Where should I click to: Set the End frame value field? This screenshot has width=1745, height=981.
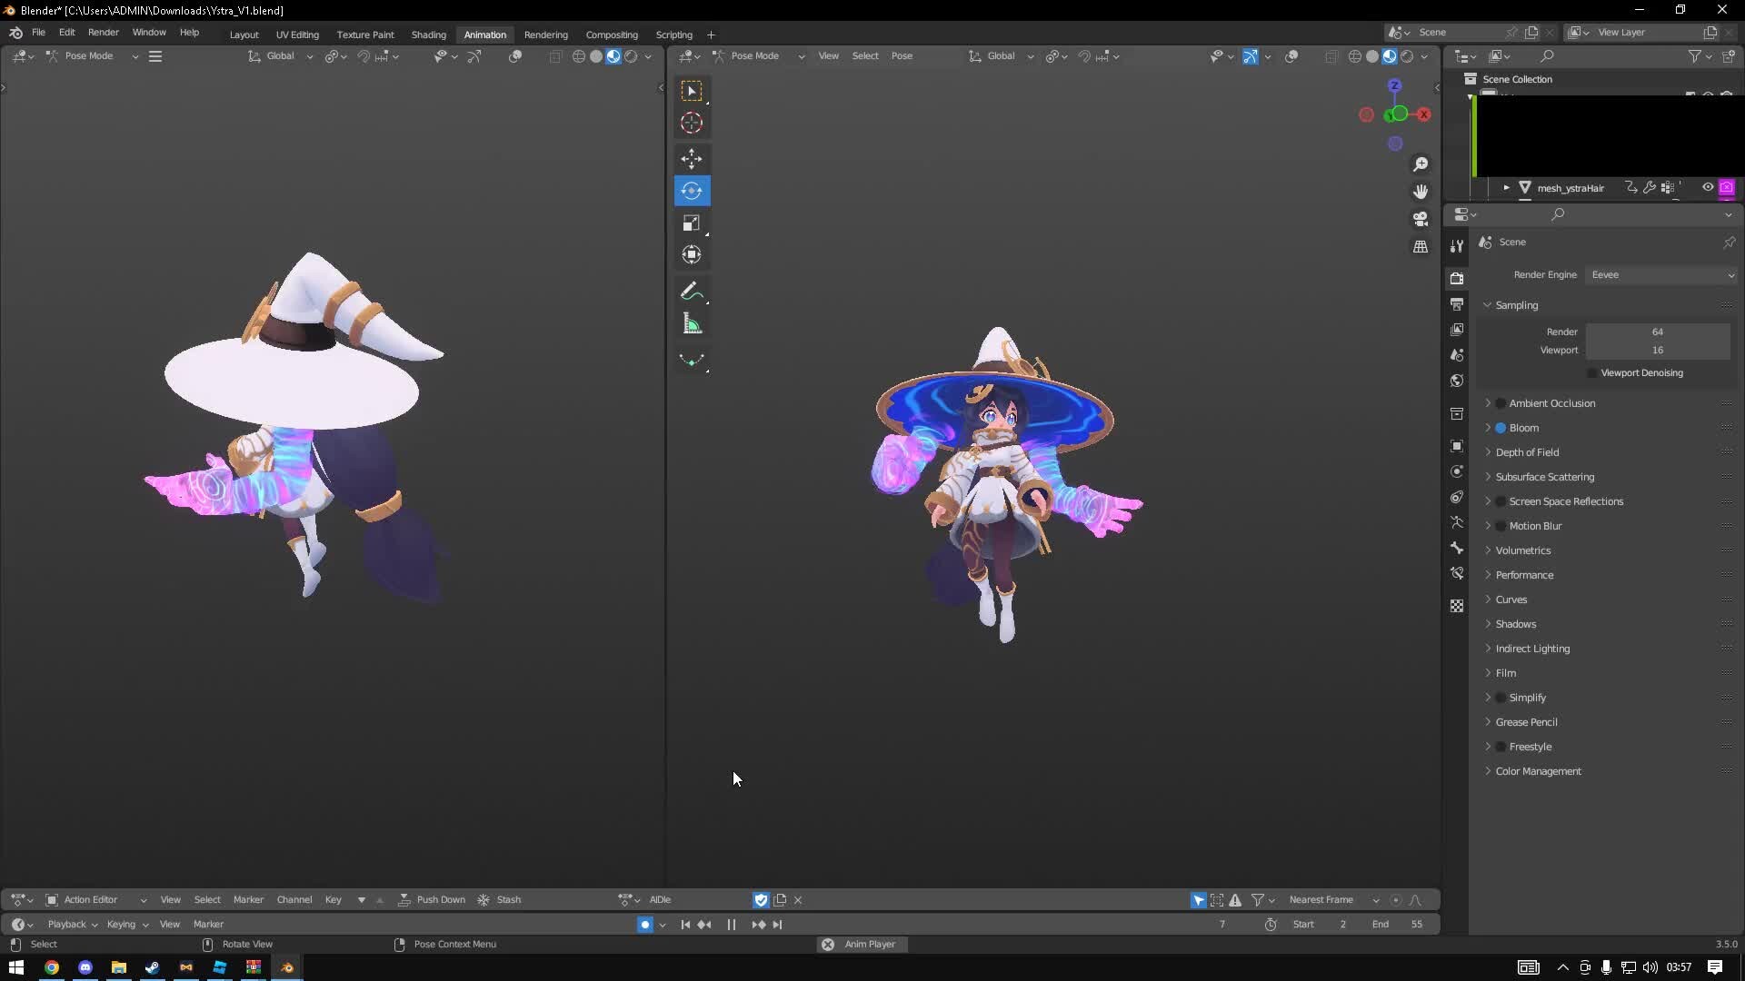coord(1402,924)
